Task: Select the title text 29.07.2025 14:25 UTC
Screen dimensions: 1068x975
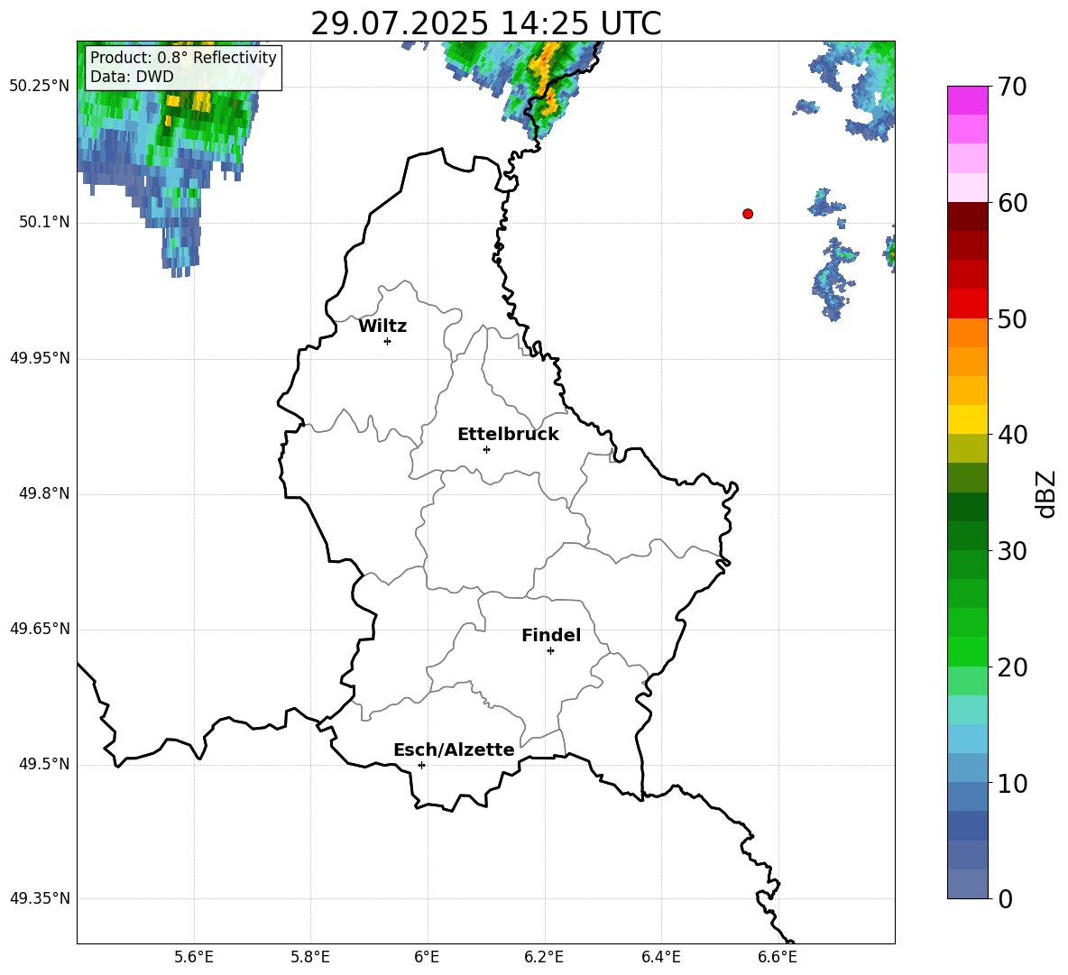Action: coord(485,23)
